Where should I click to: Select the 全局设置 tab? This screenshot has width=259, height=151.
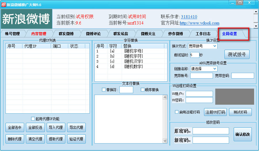pos(229,34)
